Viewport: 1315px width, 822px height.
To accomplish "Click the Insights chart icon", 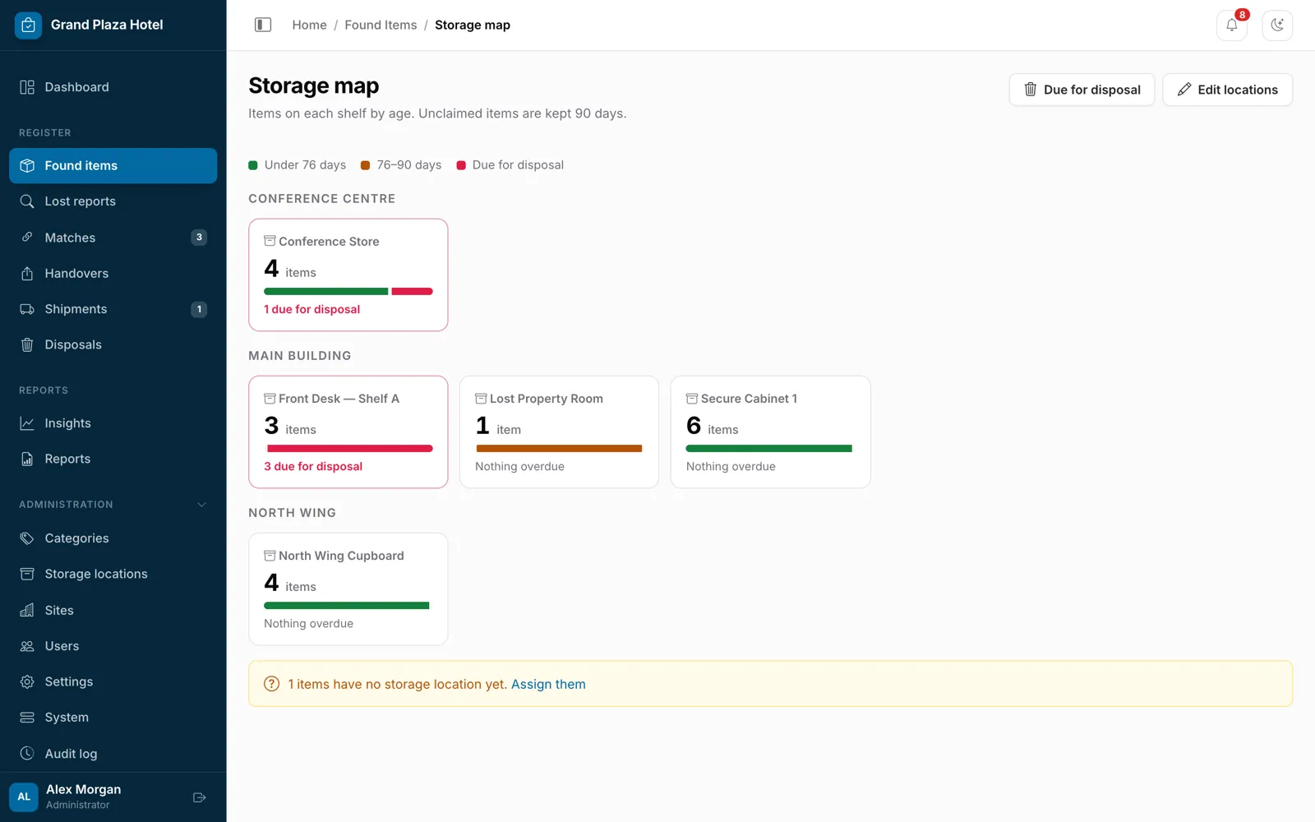I will point(27,423).
